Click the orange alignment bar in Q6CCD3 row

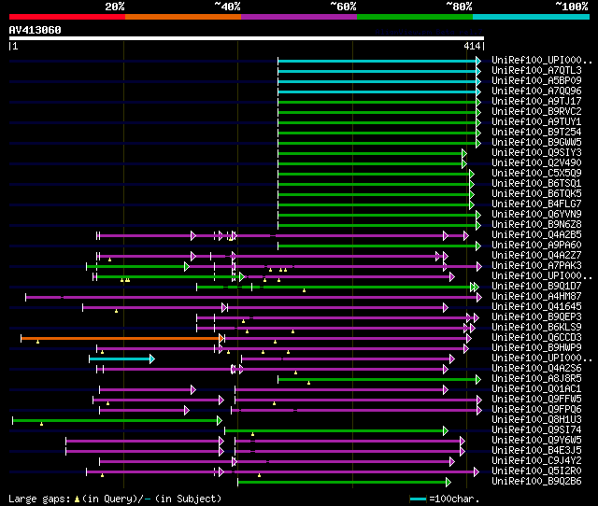click(122, 338)
